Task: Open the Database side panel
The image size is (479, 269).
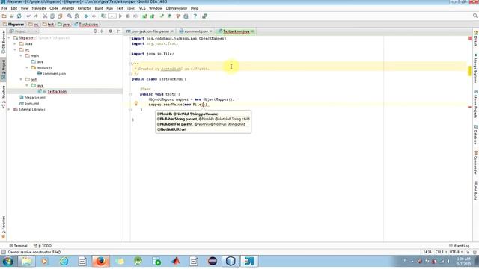Action: [x=475, y=134]
